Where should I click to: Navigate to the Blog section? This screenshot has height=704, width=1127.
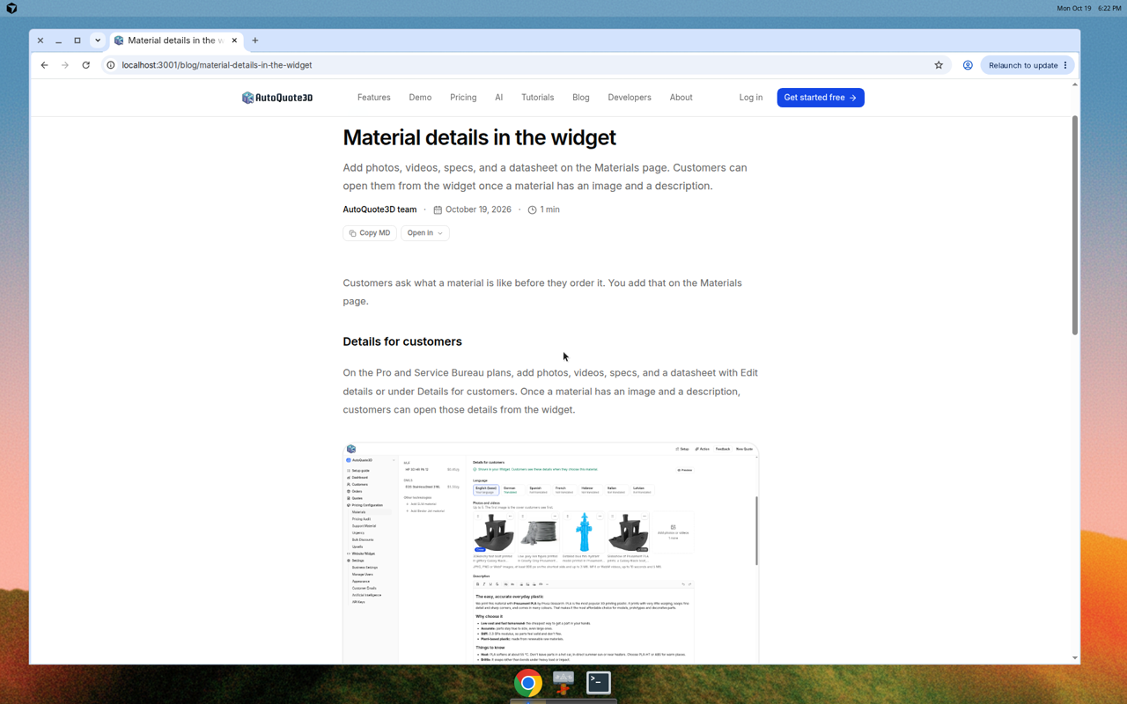(x=581, y=98)
